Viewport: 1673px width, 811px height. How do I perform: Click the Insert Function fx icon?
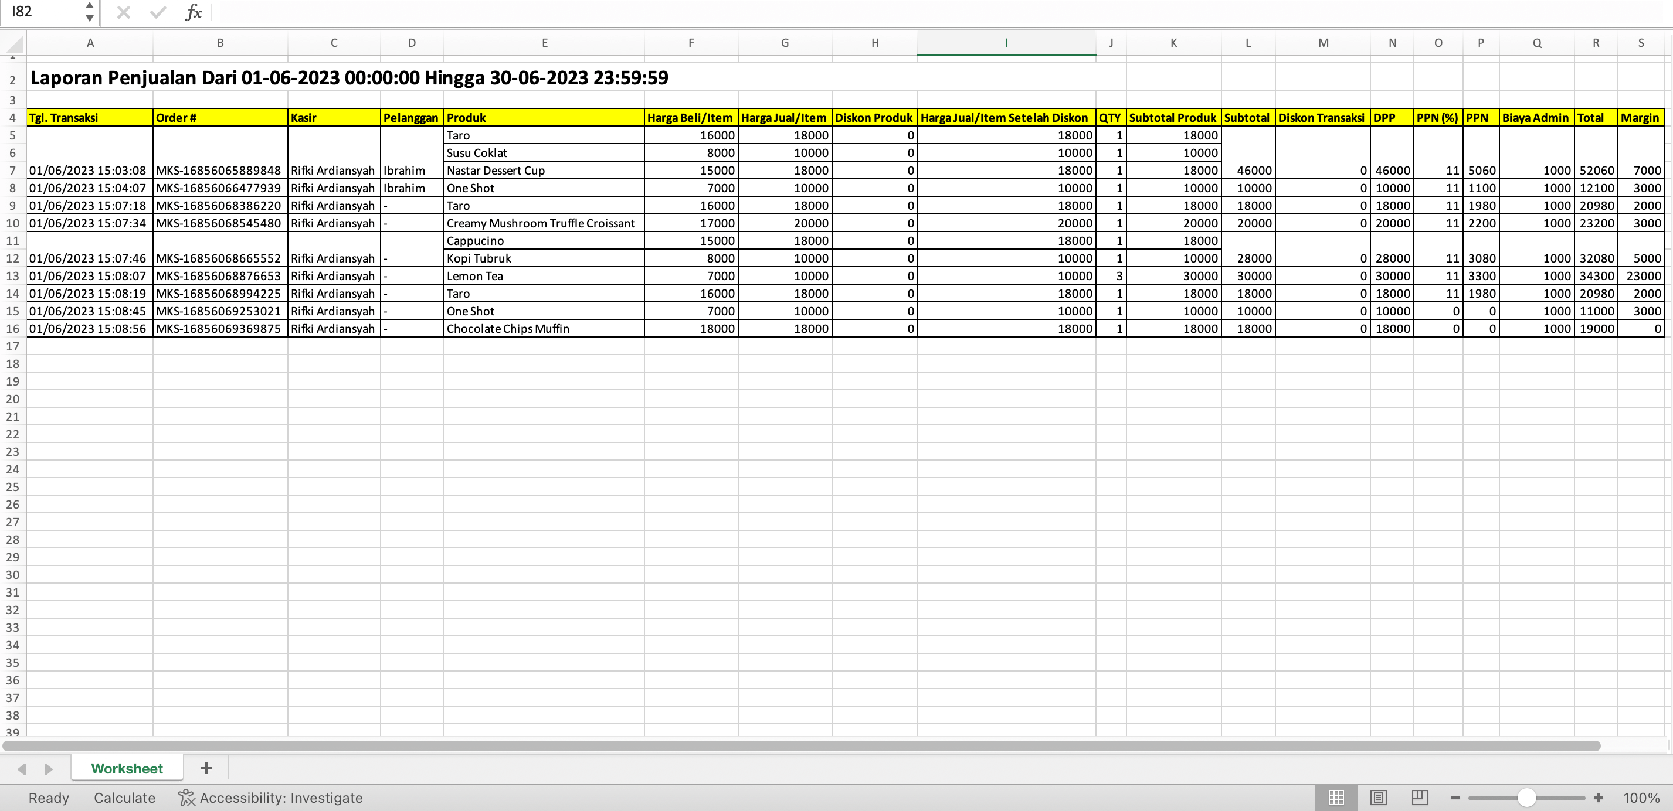click(193, 12)
